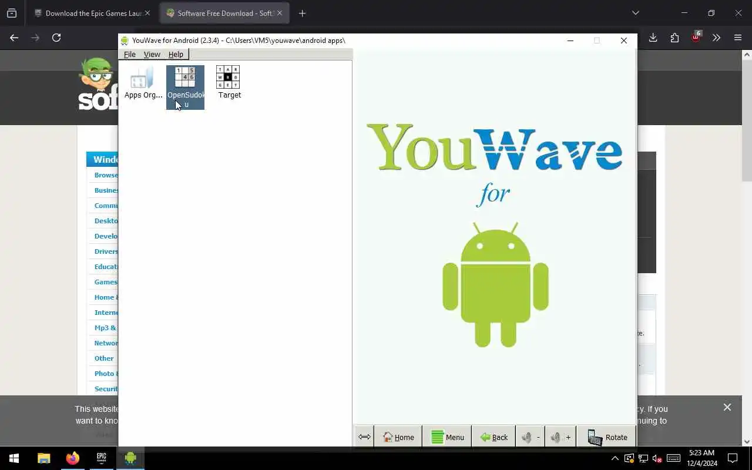Viewport: 752px width, 470px height.
Task: Reload the browser page
Action: pos(56,38)
